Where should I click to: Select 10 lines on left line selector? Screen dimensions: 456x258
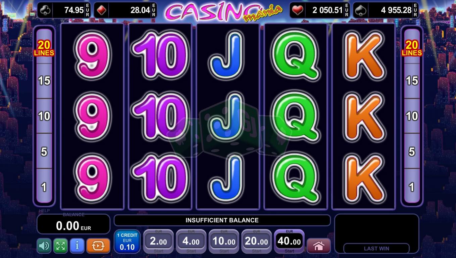pos(44,116)
